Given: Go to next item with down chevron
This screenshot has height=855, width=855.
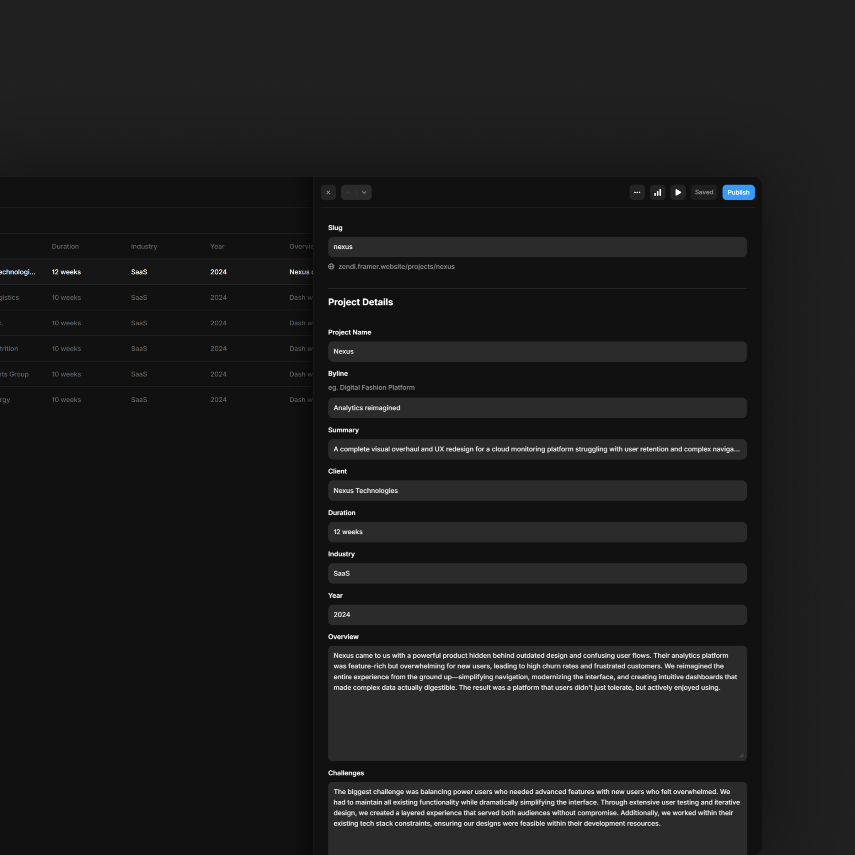Looking at the screenshot, I should tap(364, 192).
